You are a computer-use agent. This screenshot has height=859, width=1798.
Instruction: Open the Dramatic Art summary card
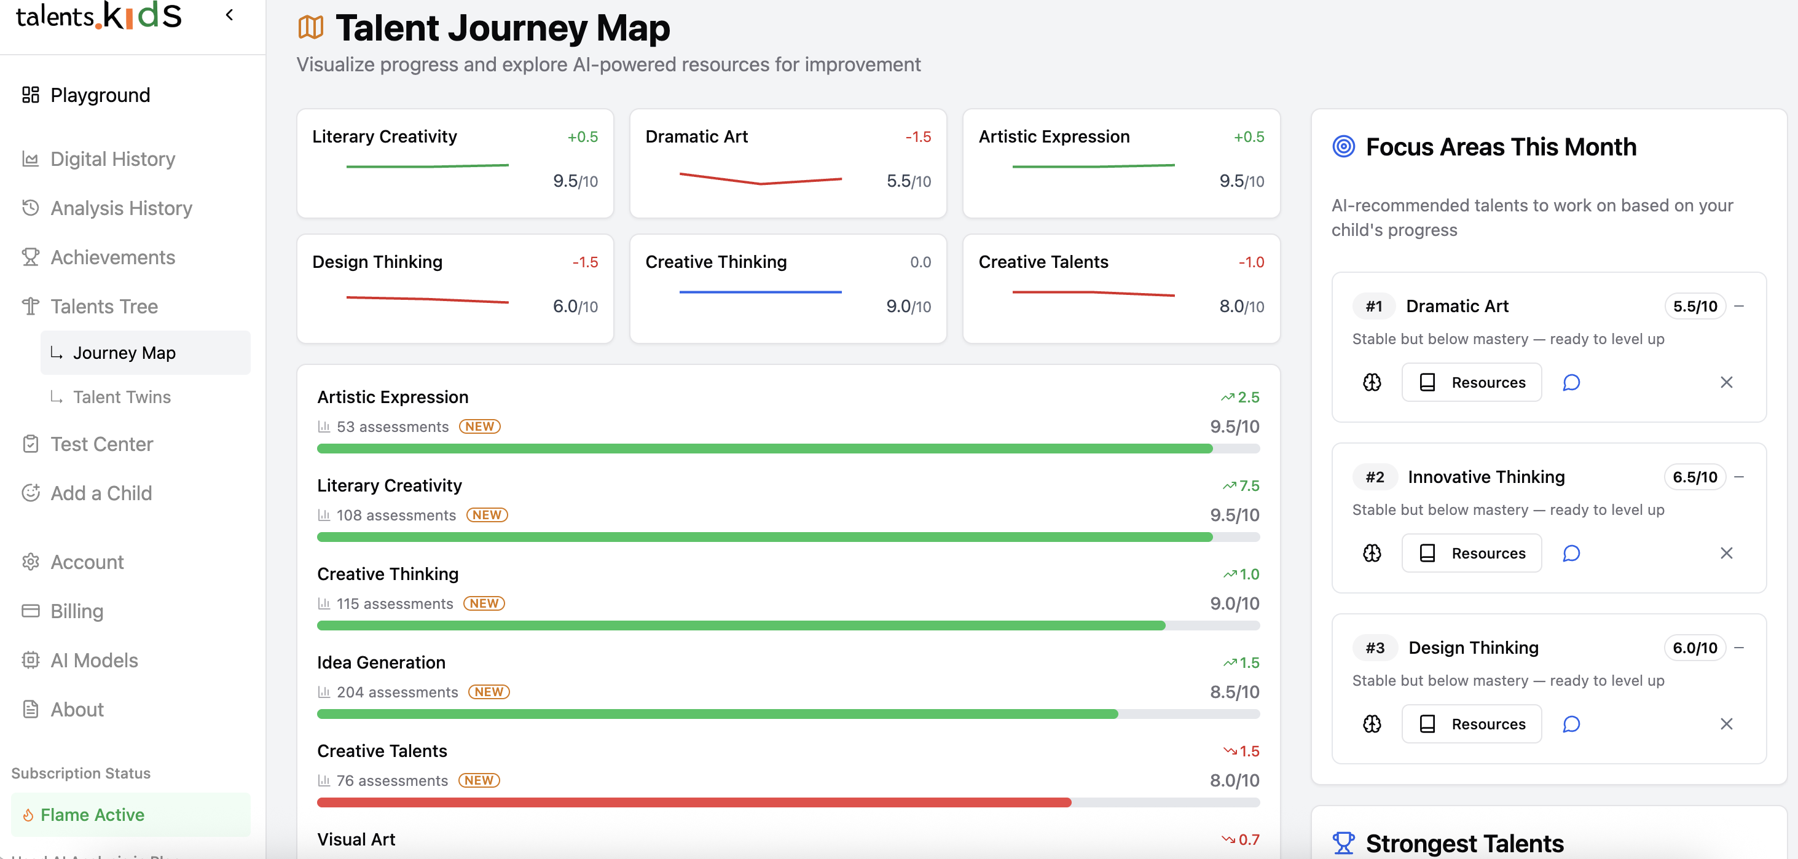pyautogui.click(x=788, y=163)
